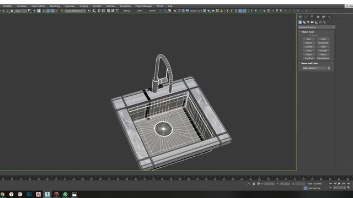Open the Create Selection Set dropdown
The image size is (353, 198).
[x=75, y=11]
